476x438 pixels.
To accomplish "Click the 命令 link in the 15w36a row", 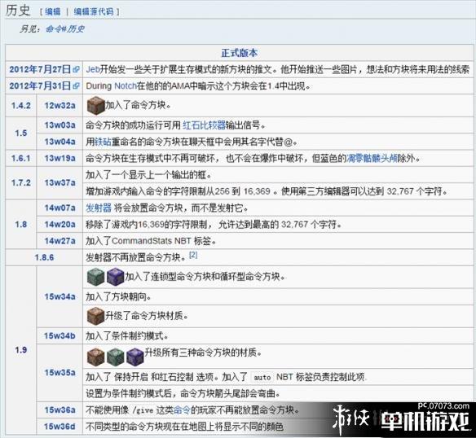I will (x=182, y=410).
